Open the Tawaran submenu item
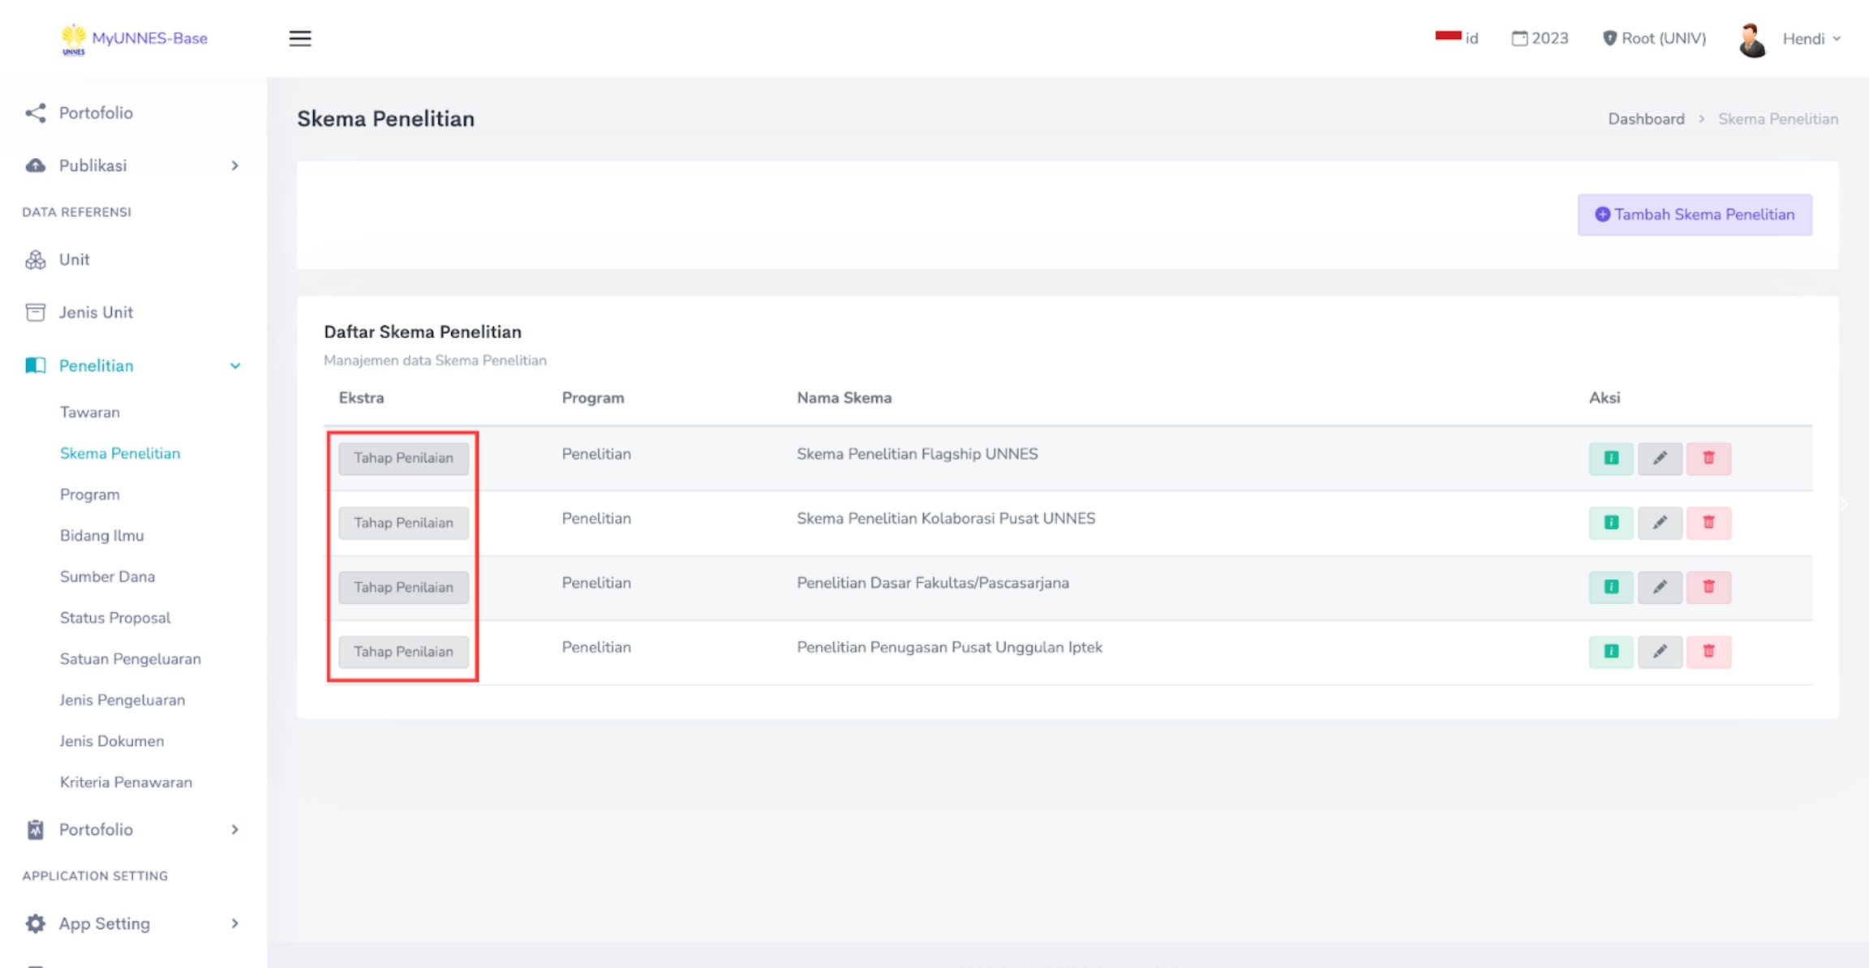The height and width of the screenshot is (968, 1869). [x=90, y=412]
